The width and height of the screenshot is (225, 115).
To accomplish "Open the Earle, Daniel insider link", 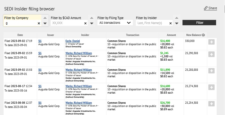I will pos(73,41).
